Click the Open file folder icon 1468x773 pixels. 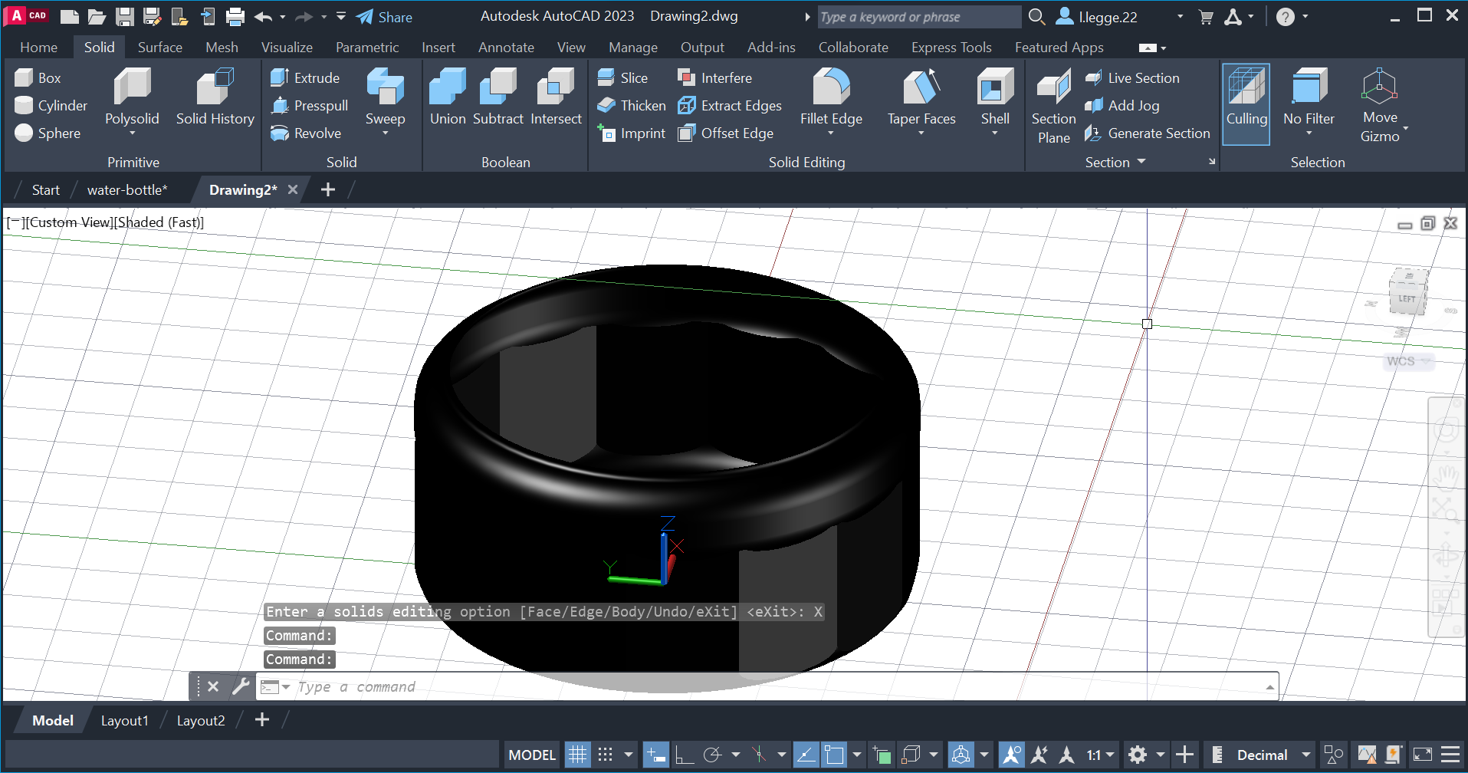pyautogui.click(x=97, y=16)
